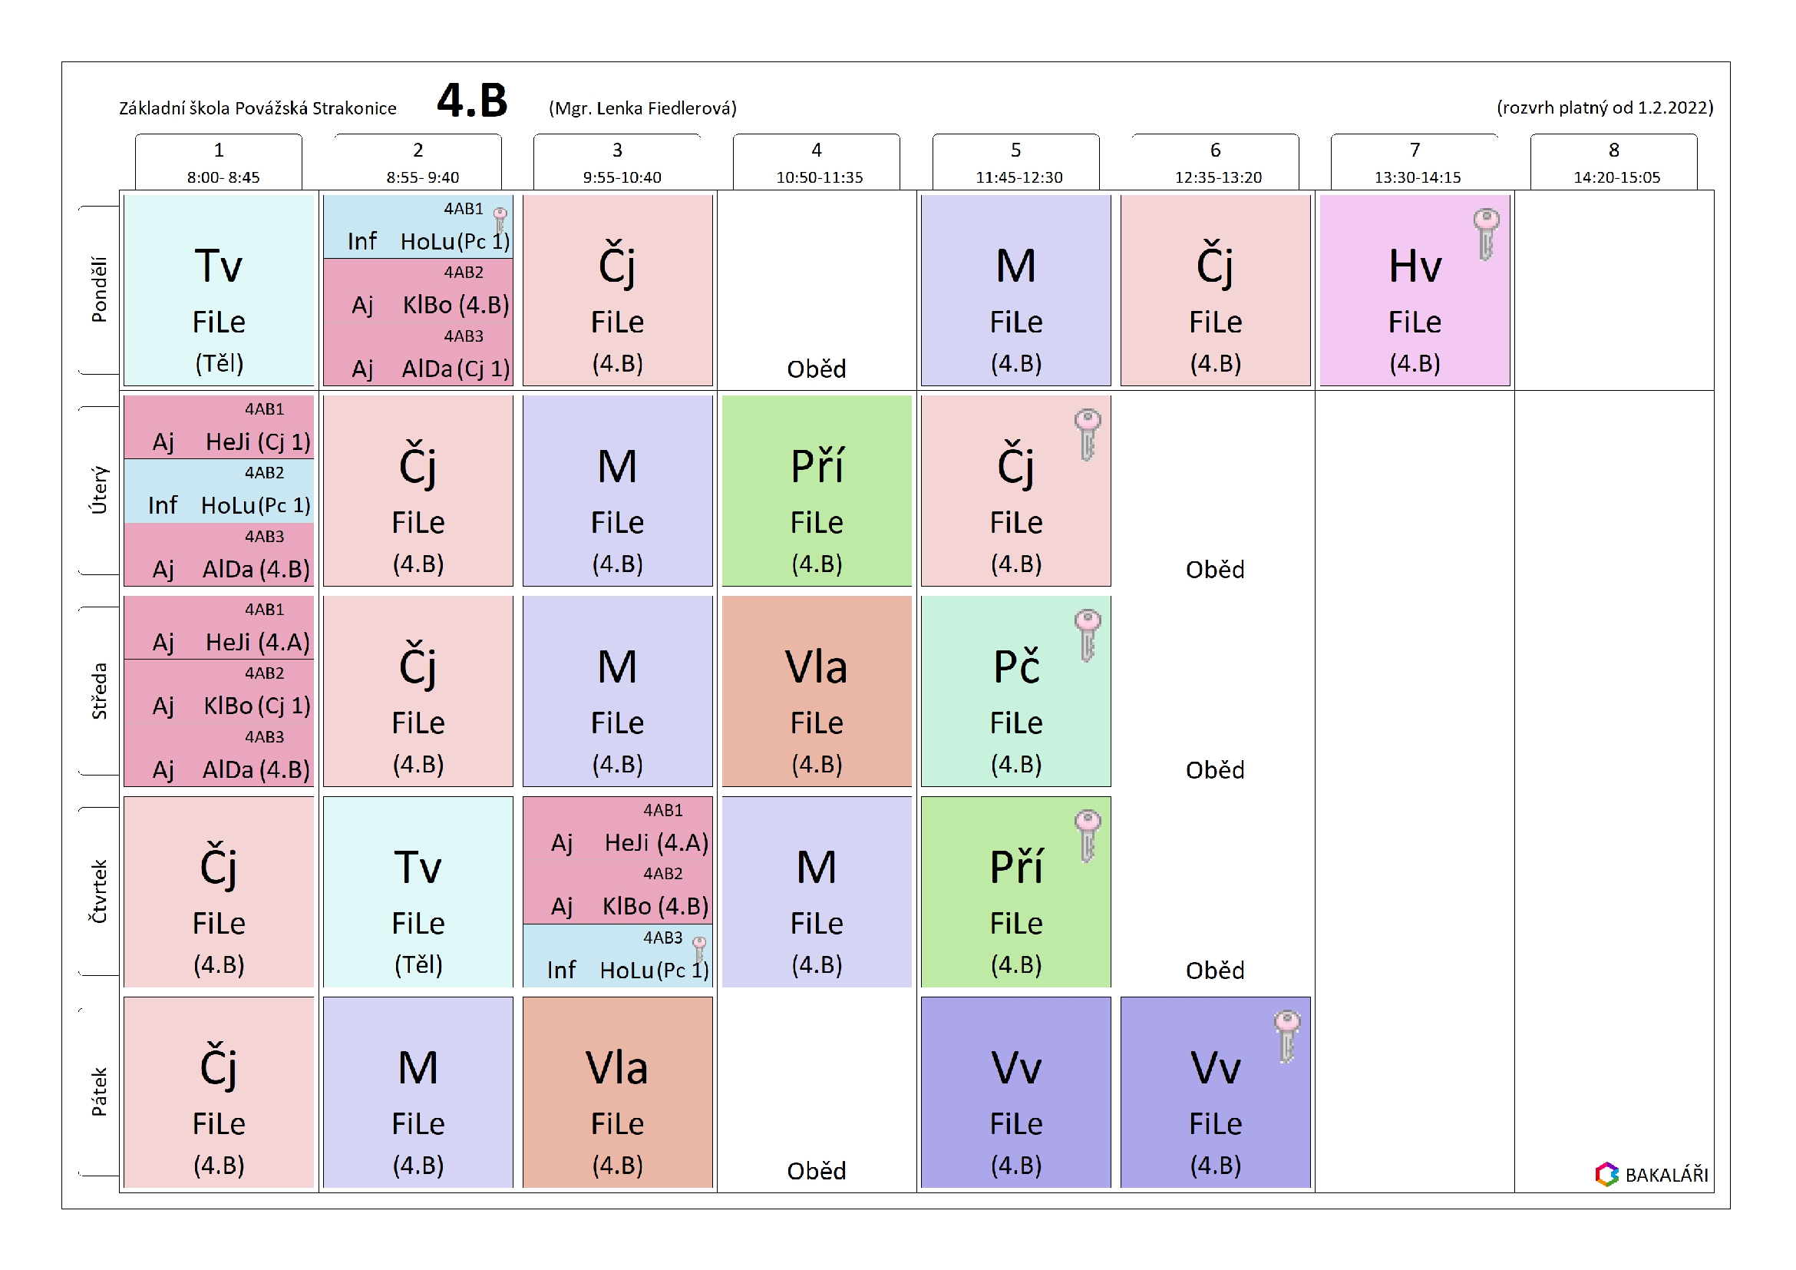Click the key icon on Monday Hv lesson
The width and height of the screenshot is (1796, 1270).
(x=1485, y=233)
